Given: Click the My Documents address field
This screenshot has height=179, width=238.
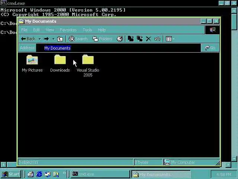Looking at the screenshot, I should point(118,48).
